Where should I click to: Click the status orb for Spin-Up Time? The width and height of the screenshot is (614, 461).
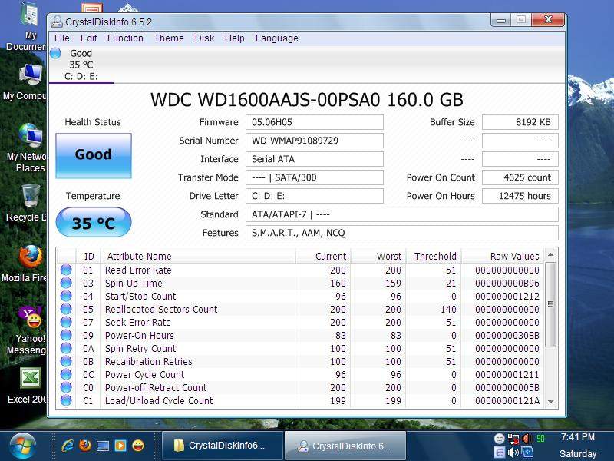66,283
